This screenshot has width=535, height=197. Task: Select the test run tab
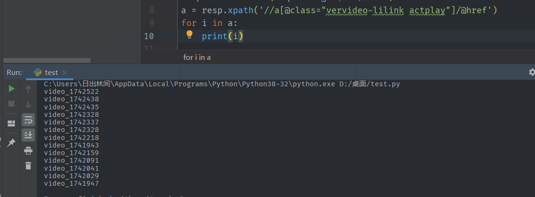51,73
